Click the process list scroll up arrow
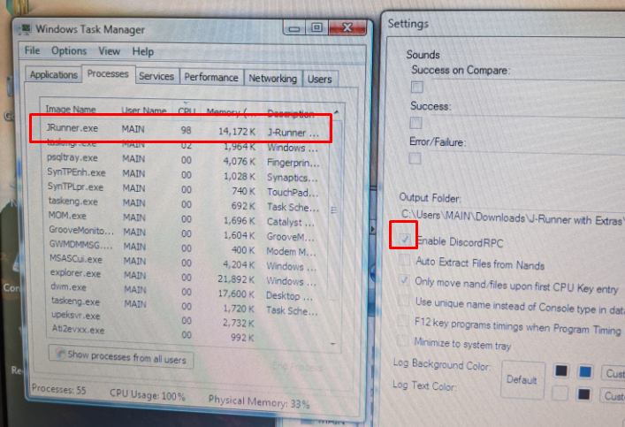The height and width of the screenshot is (427, 625). pyautogui.click(x=336, y=113)
